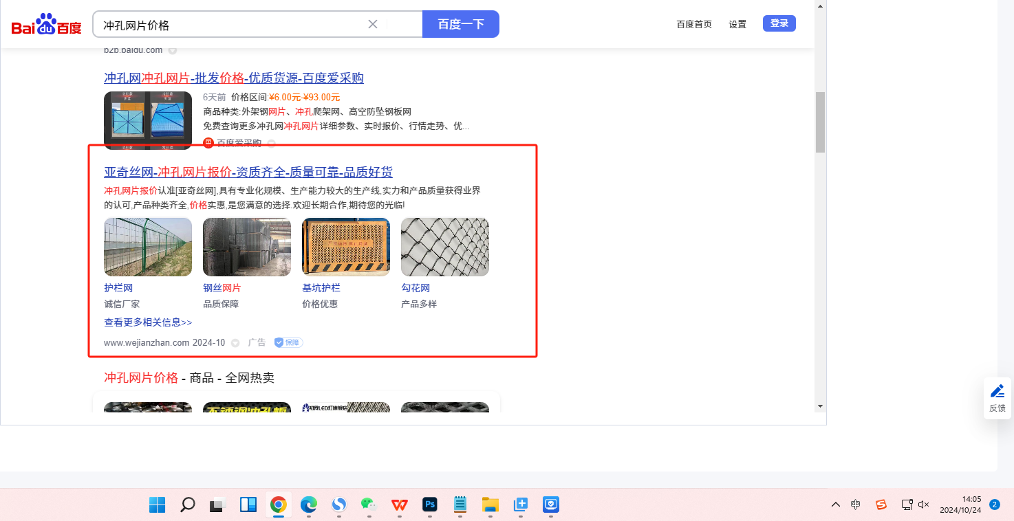The height and width of the screenshot is (521, 1014).
Task: Open the 反馈 feedback button
Action: [997, 398]
